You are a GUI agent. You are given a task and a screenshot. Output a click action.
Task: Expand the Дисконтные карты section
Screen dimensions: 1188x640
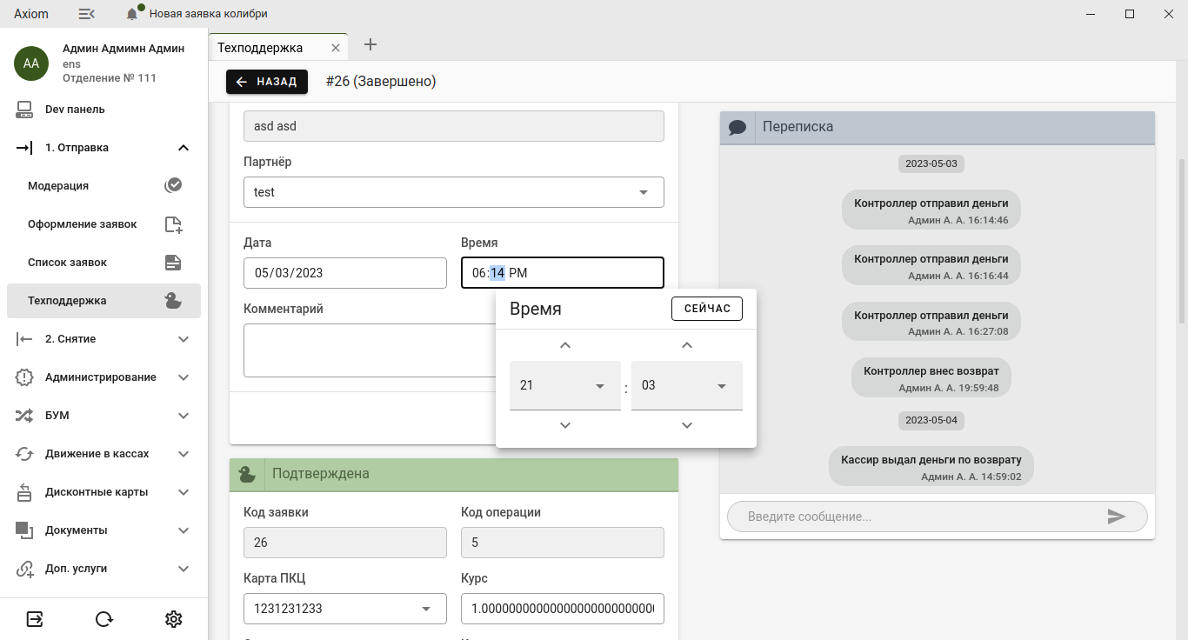(x=184, y=492)
